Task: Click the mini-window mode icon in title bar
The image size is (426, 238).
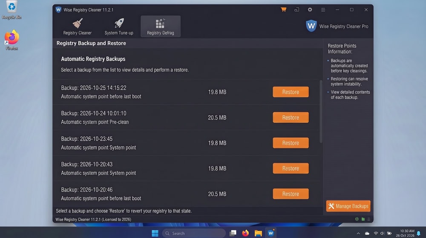Action: click(296, 9)
